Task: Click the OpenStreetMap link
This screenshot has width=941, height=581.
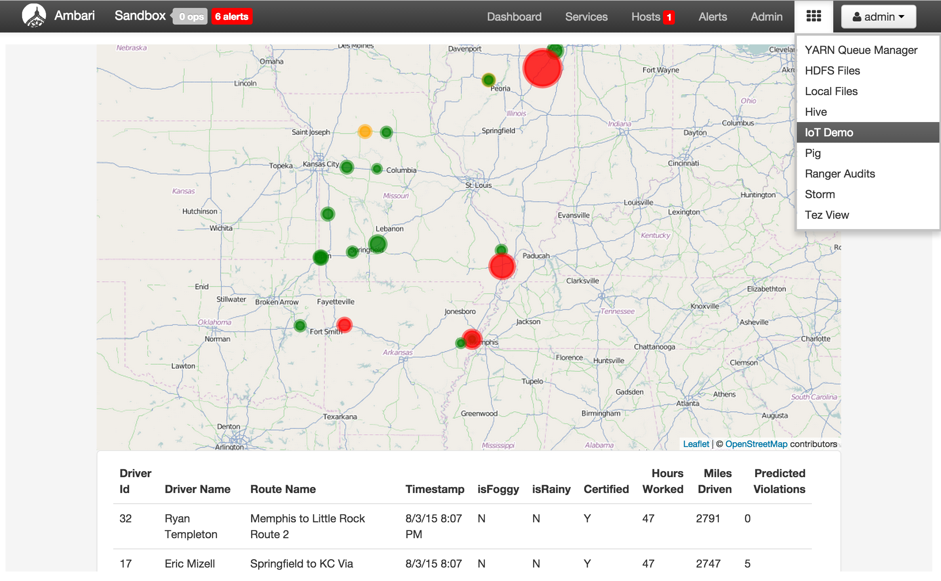Action: click(x=756, y=444)
